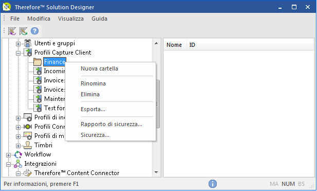Click the Nome column header
Screen dimensions: 317x191
175,45
